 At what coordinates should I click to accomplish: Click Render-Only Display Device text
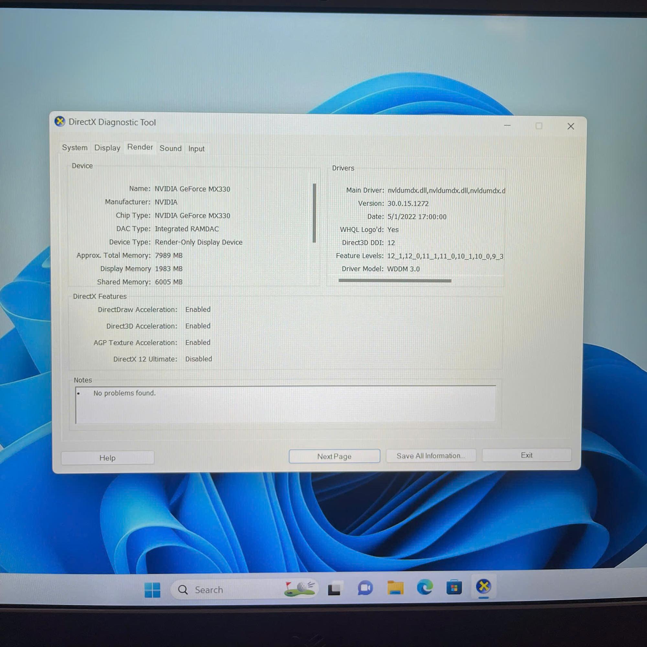pos(199,242)
